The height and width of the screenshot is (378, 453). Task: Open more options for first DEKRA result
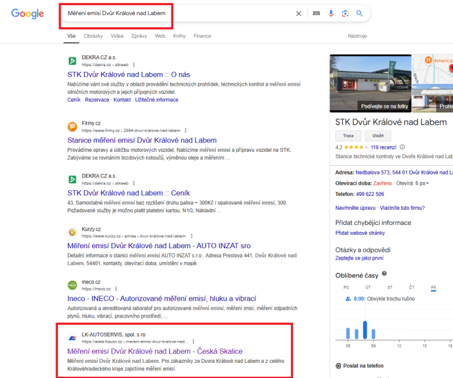tap(134, 65)
